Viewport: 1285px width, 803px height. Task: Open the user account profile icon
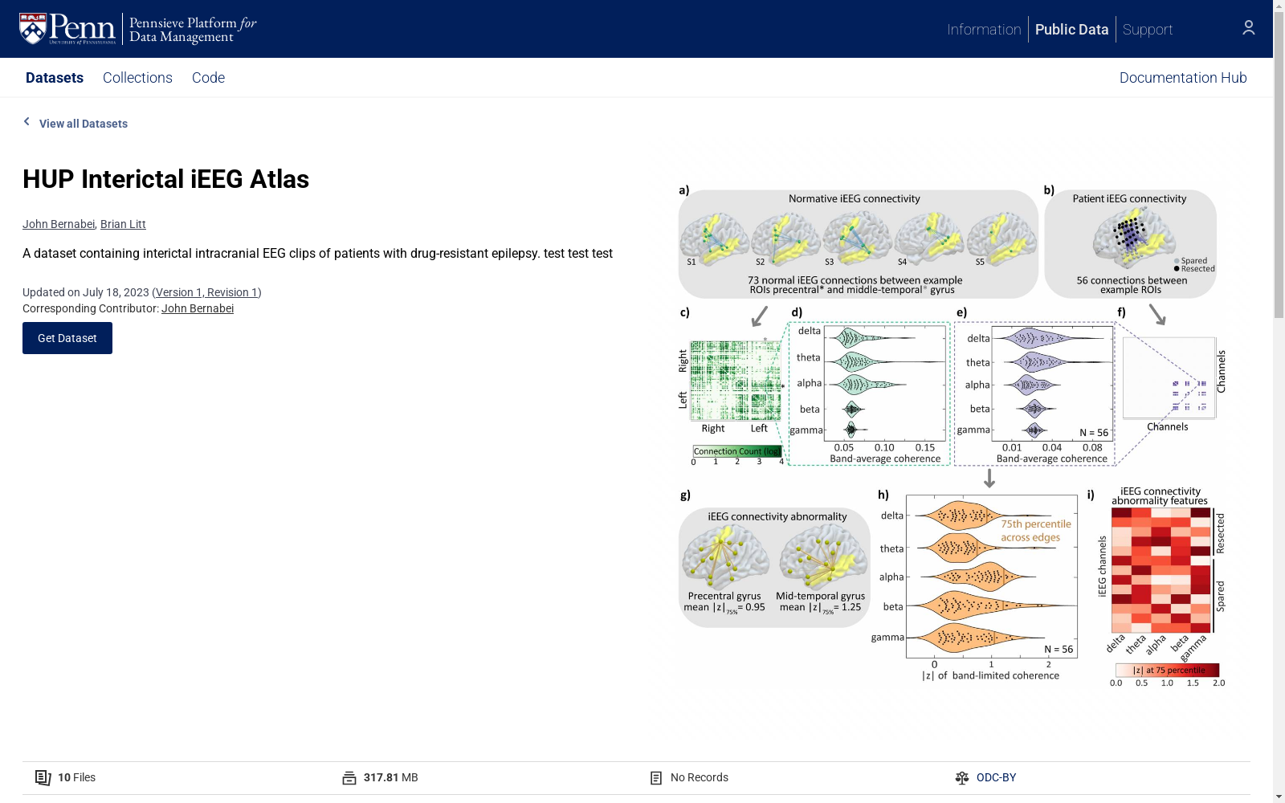1248,28
